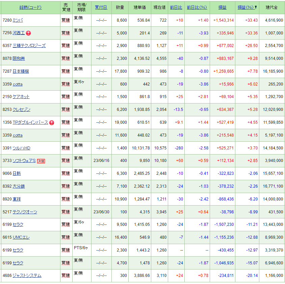The width and height of the screenshot is (285, 284).
Task: Open the cotta link with quantity 600
Action: tap(18, 84)
